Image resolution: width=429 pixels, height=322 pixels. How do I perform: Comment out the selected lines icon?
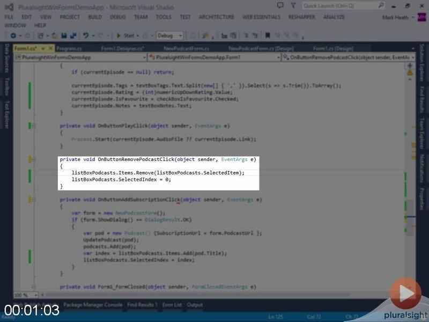[246, 35]
